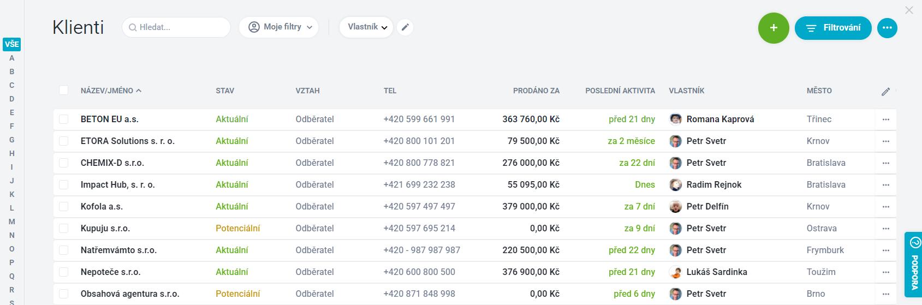This screenshot has width=922, height=305.
Task: Filter clients by letter K
Action: 12,194
